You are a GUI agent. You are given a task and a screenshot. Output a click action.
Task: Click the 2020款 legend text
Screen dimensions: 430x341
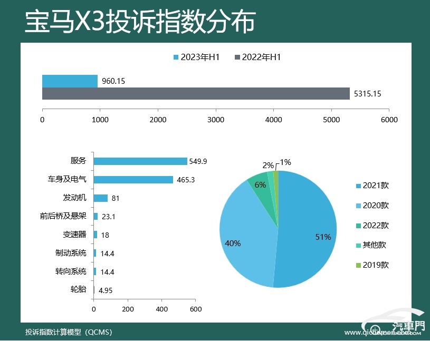(376, 206)
